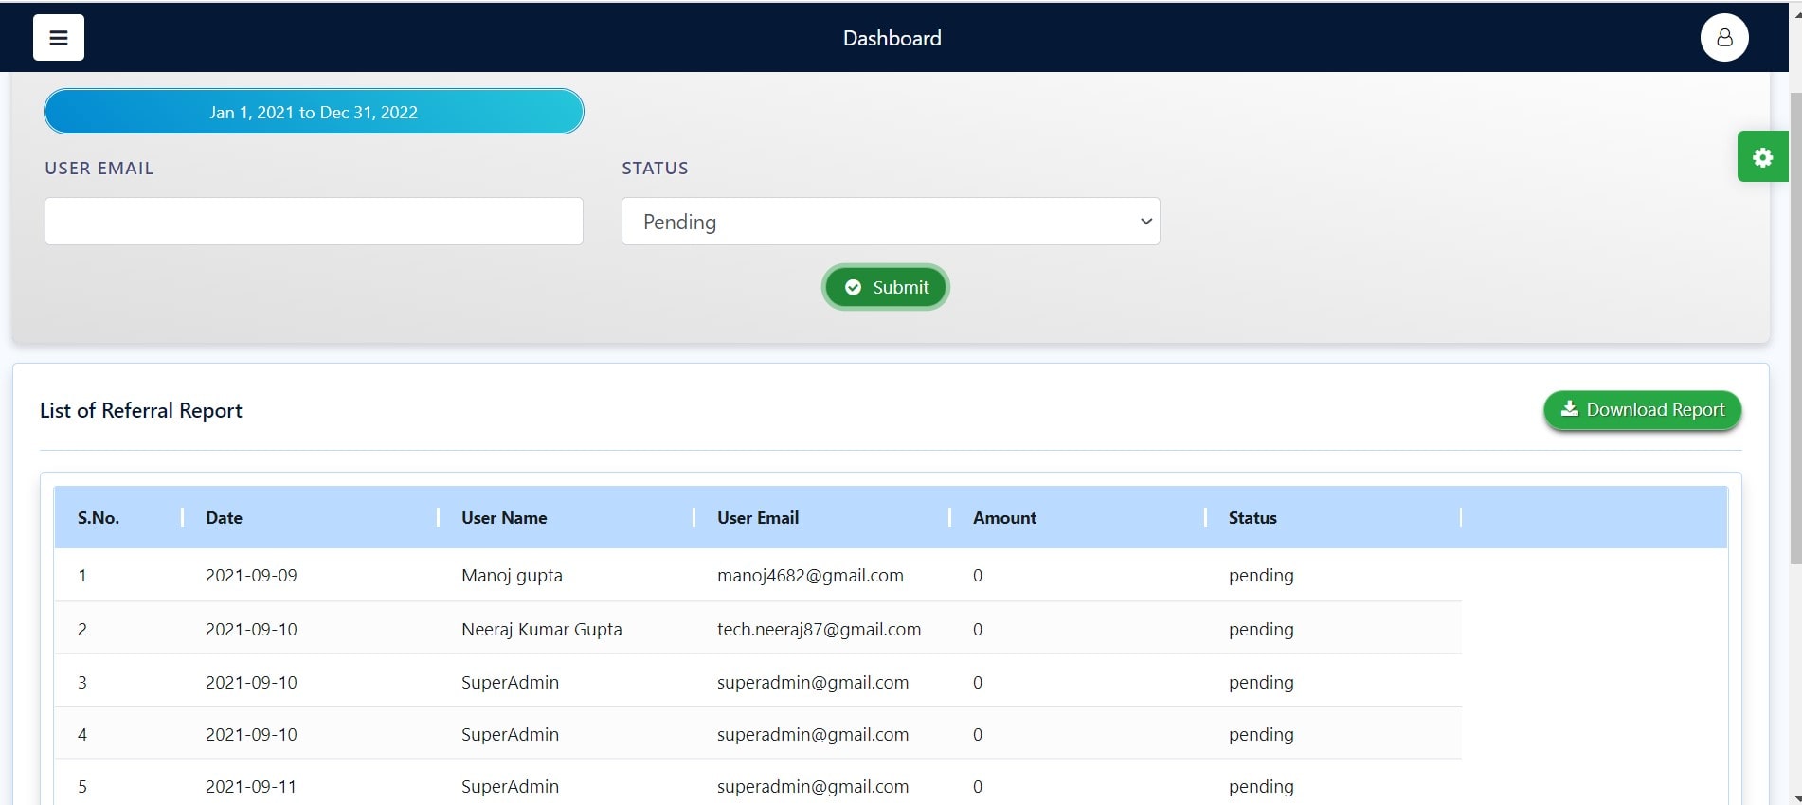The width and height of the screenshot is (1802, 805).
Task: Download the referral report
Action: click(x=1642, y=410)
